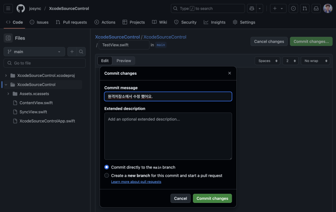Select the Preview tab
This screenshot has height=212, width=336.
pyautogui.click(x=123, y=61)
